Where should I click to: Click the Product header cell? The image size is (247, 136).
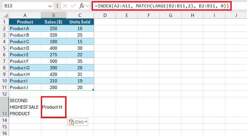(25, 22)
